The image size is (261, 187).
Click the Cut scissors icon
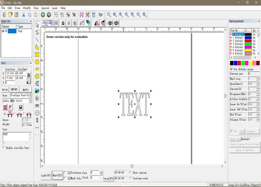click(24, 15)
